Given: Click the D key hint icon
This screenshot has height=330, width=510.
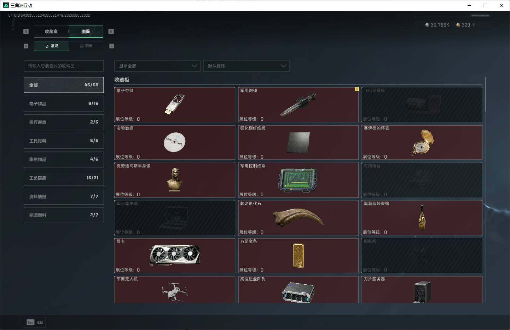Looking at the screenshot, I should click(x=112, y=46).
